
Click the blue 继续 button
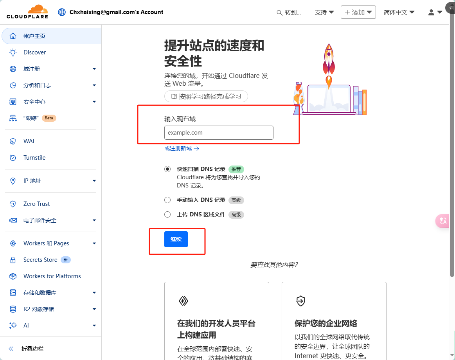(x=176, y=239)
